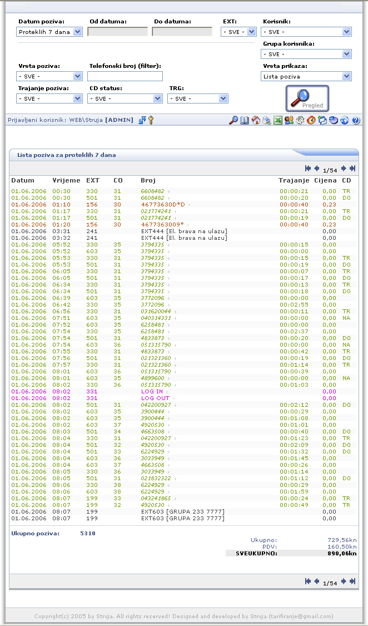Expand the Grupa korisnika dropdown
The image size is (368, 626).
click(x=306, y=54)
